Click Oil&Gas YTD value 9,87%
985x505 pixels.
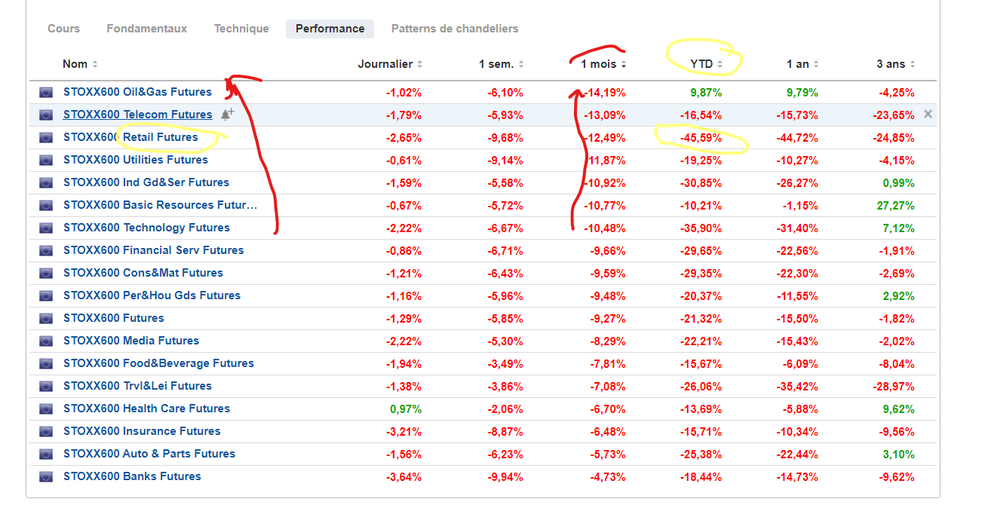pyautogui.click(x=706, y=93)
